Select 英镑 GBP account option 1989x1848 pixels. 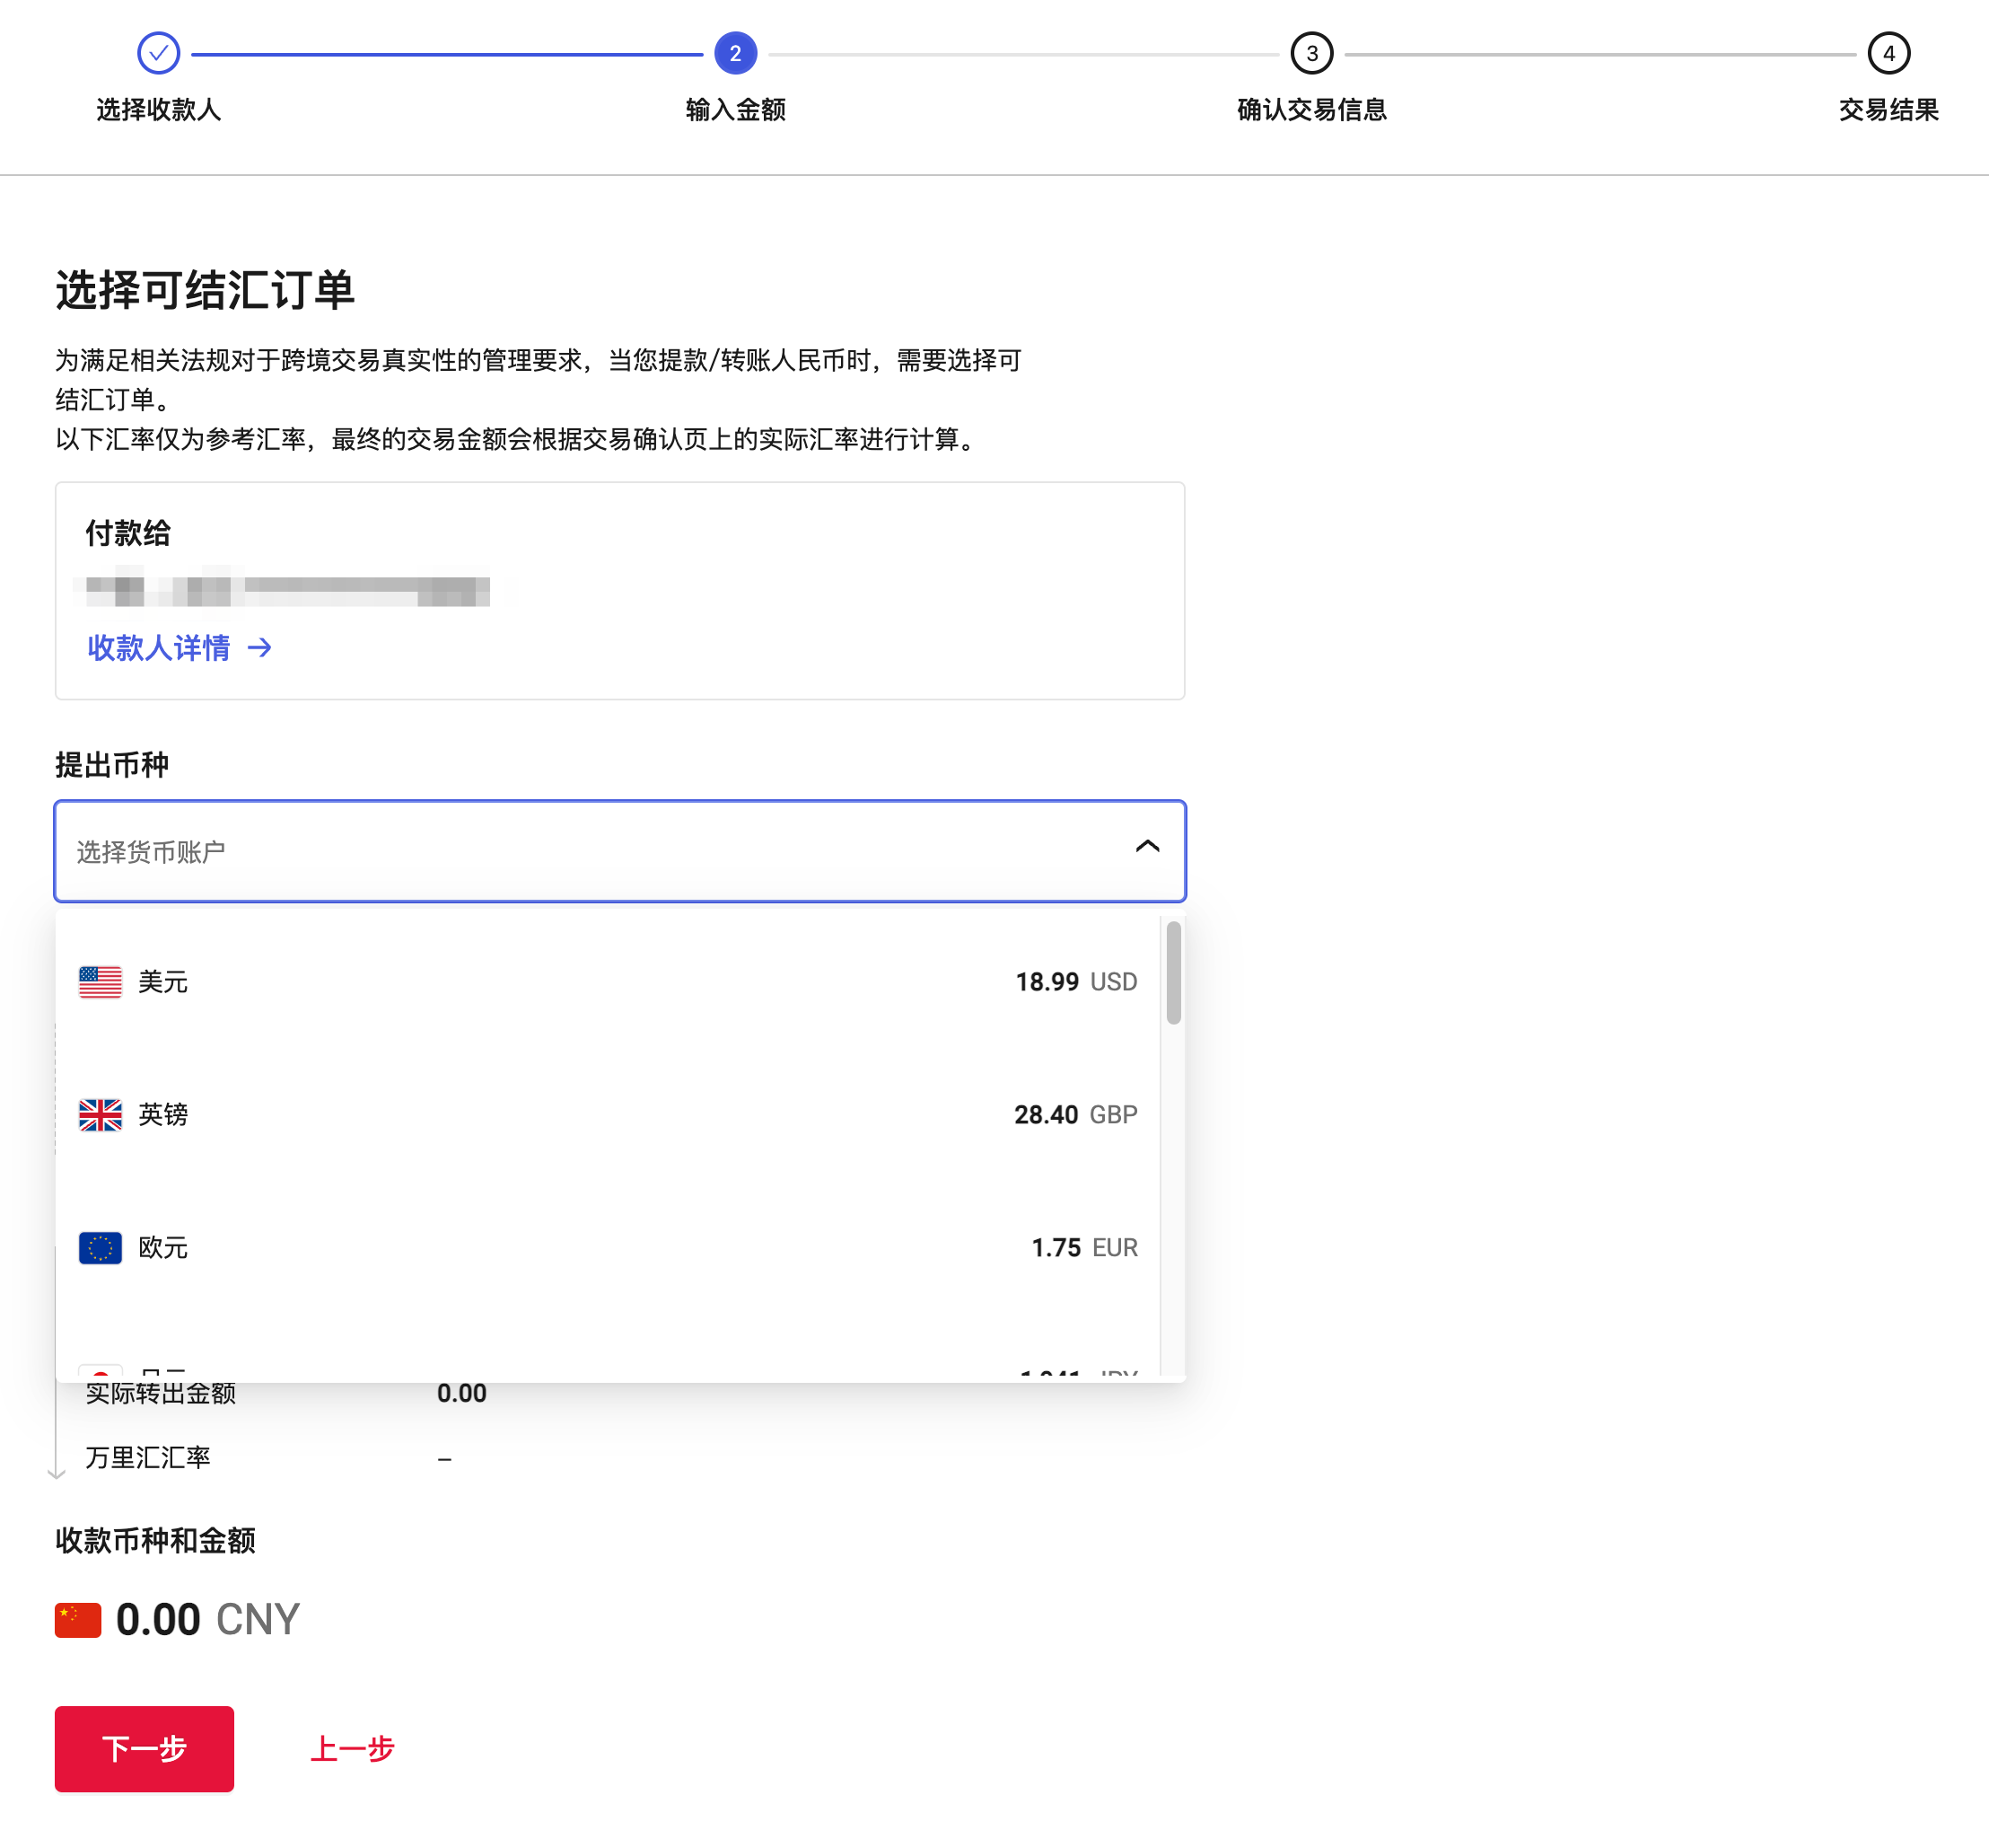608,1115
